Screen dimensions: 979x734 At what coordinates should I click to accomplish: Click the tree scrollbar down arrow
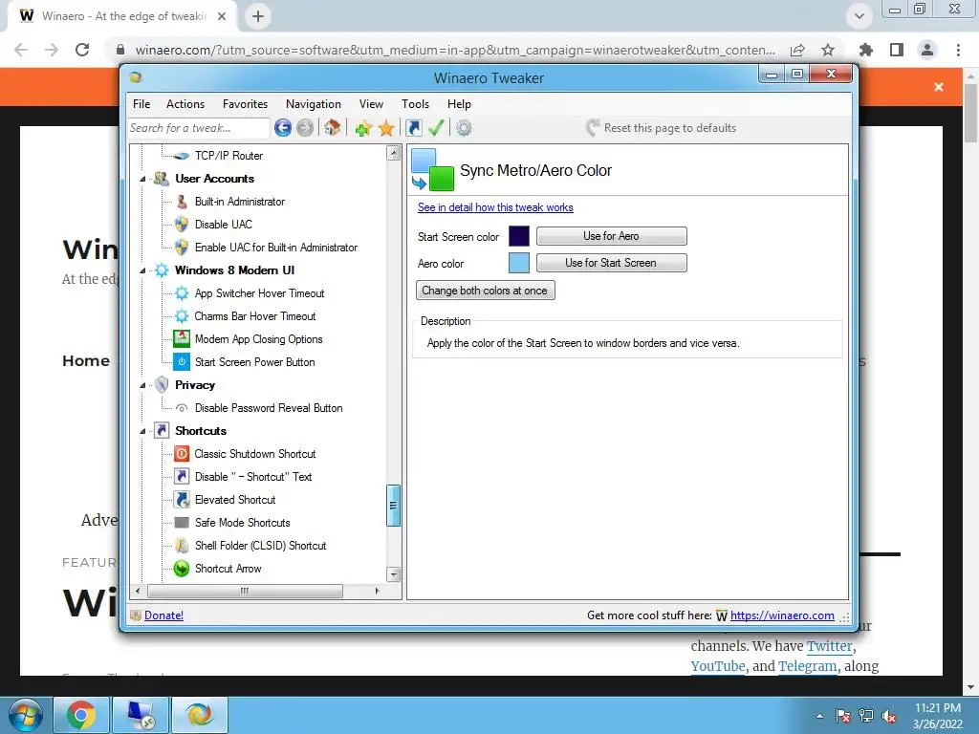pyautogui.click(x=393, y=574)
